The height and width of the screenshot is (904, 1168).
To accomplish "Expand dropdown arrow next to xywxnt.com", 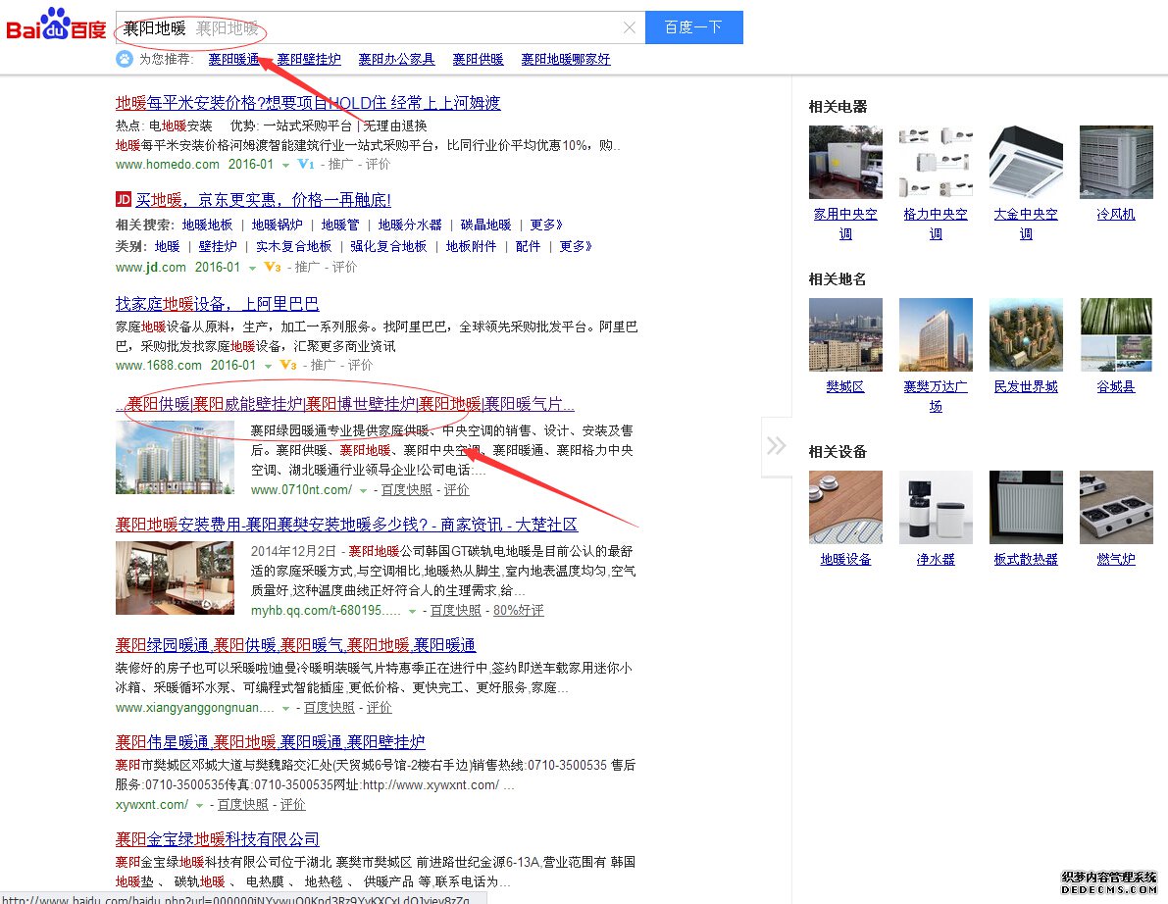I will pyautogui.click(x=199, y=805).
